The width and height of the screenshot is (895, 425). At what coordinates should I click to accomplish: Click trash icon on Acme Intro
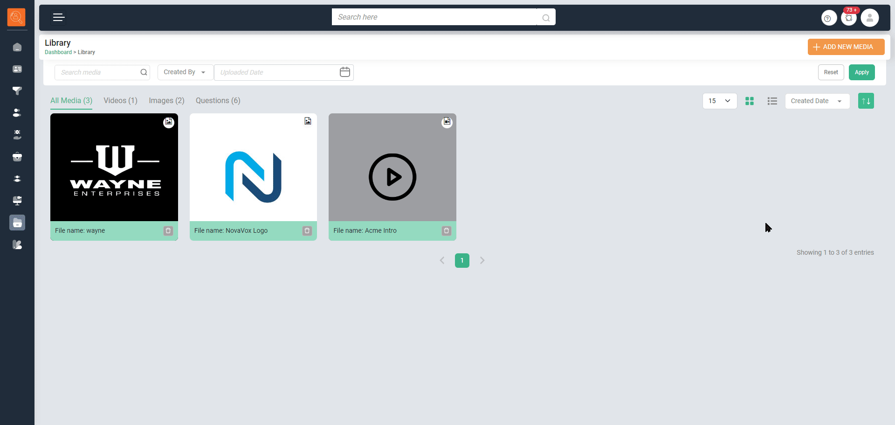[x=446, y=231]
